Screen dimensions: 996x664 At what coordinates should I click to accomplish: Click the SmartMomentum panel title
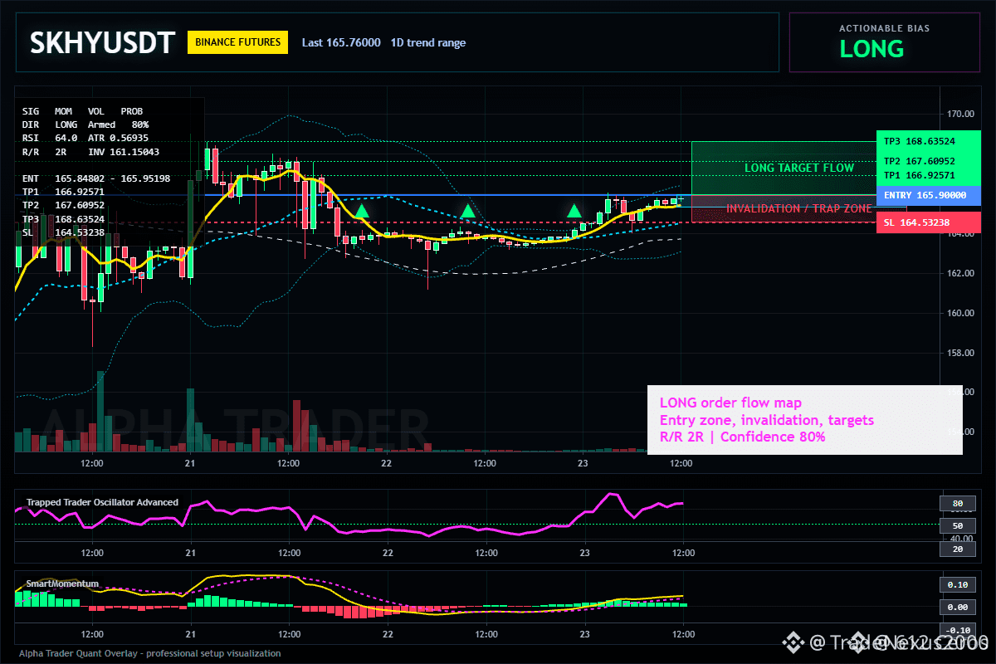pos(62,583)
